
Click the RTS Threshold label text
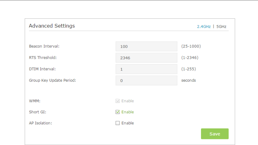point(43,58)
